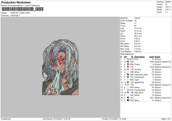The width and height of the screenshot is (172, 121).
Task: Select the Desert Blue swatch
Action: [x=128, y=82]
